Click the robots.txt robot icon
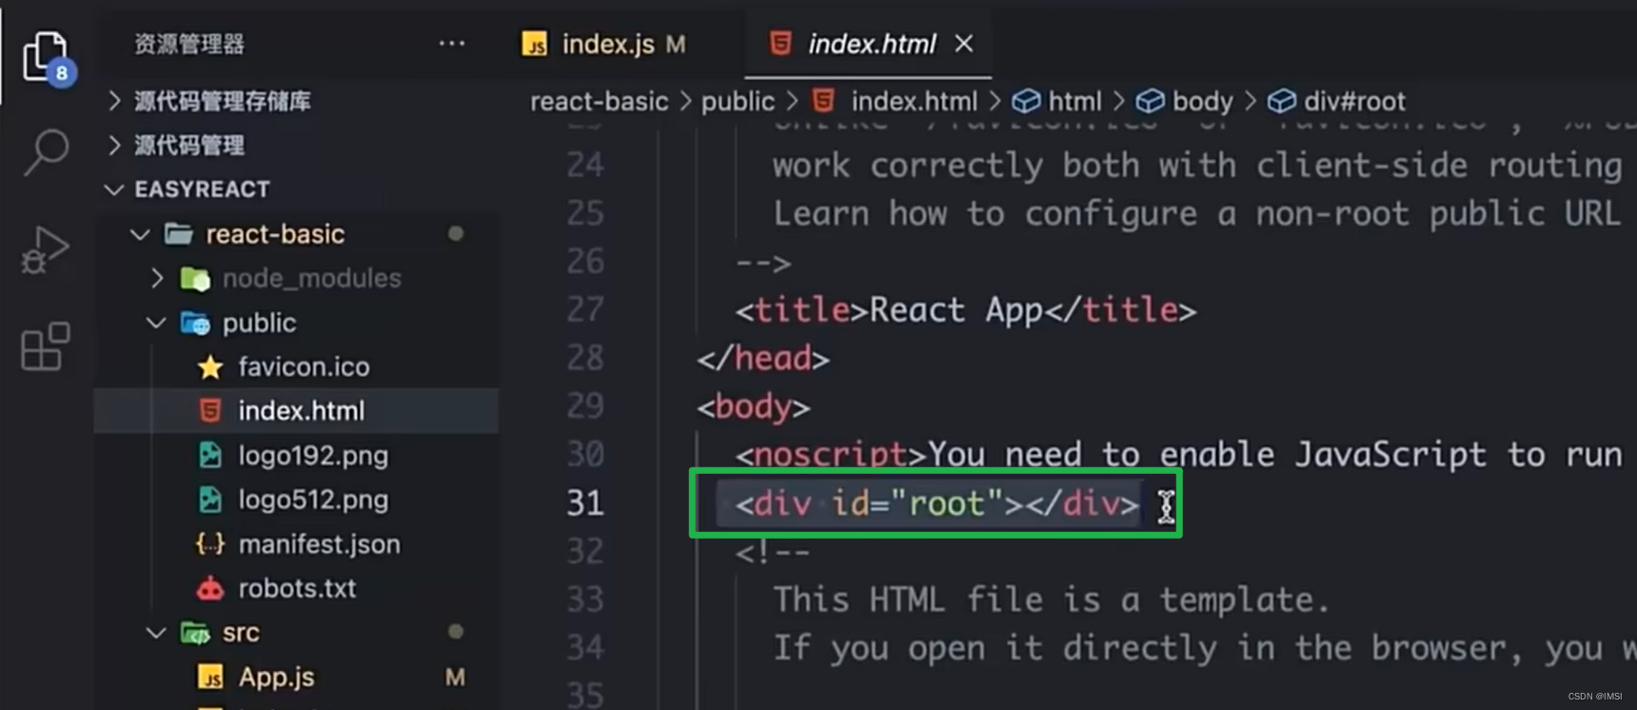1637x710 pixels. click(x=210, y=589)
